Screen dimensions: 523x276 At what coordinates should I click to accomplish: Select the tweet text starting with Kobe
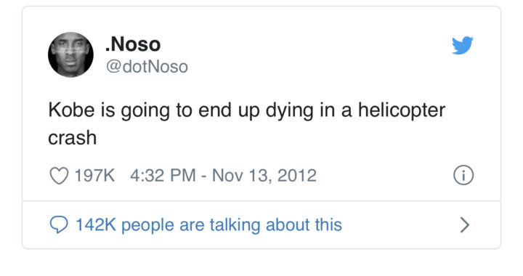coord(247,123)
